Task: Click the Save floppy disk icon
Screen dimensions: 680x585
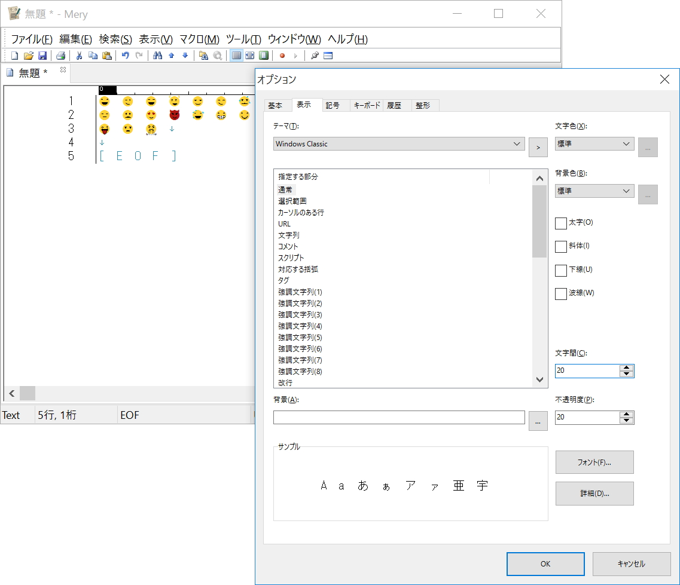Action: click(x=42, y=56)
